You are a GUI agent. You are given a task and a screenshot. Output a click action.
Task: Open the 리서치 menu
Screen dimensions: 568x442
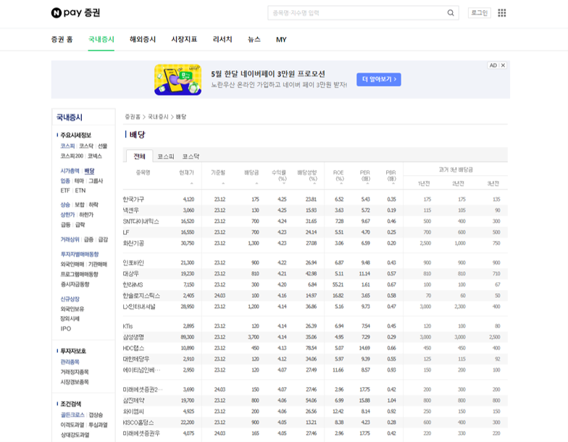(222, 39)
